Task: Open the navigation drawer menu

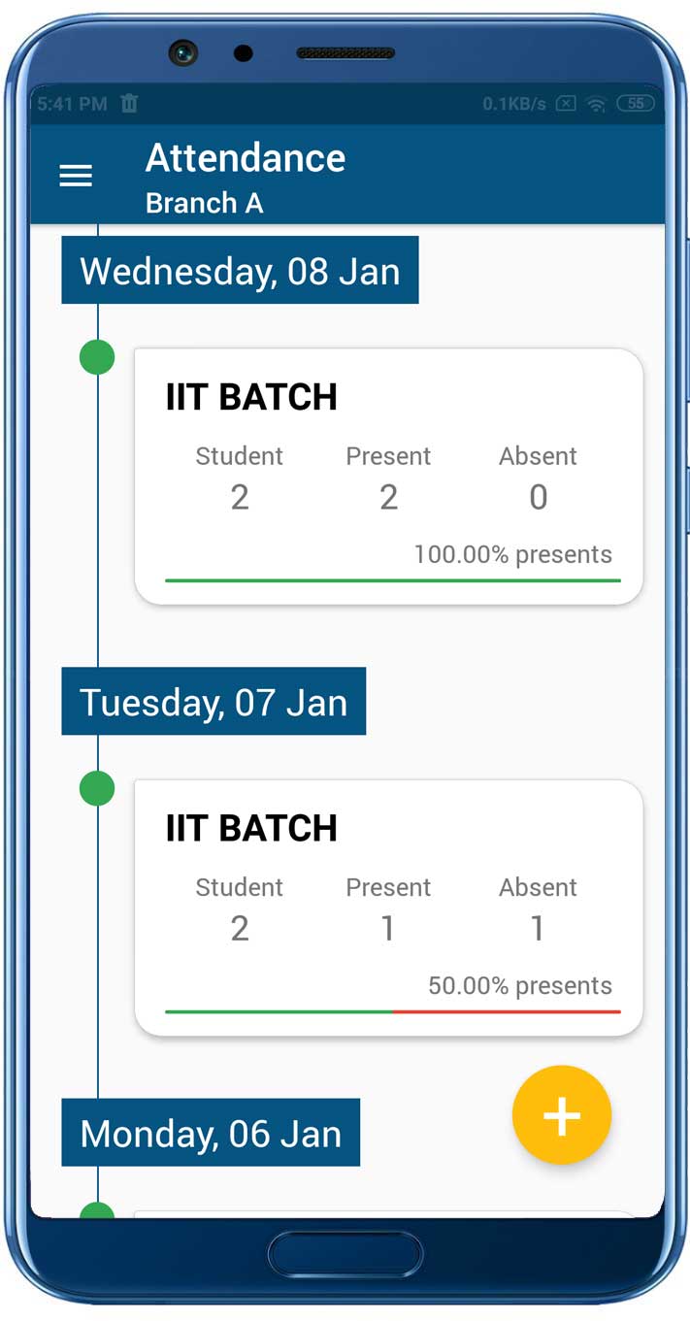Action: coord(76,175)
